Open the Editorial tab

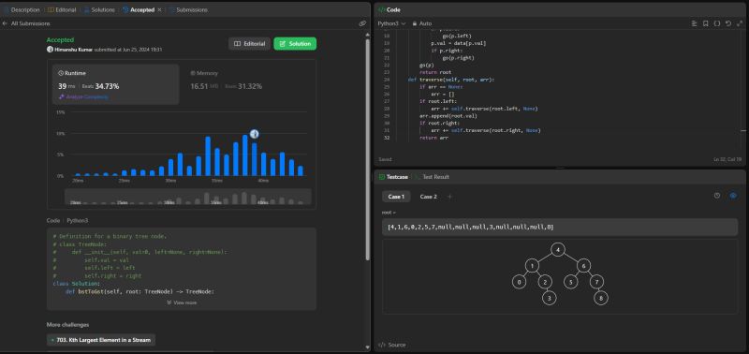(62, 9)
